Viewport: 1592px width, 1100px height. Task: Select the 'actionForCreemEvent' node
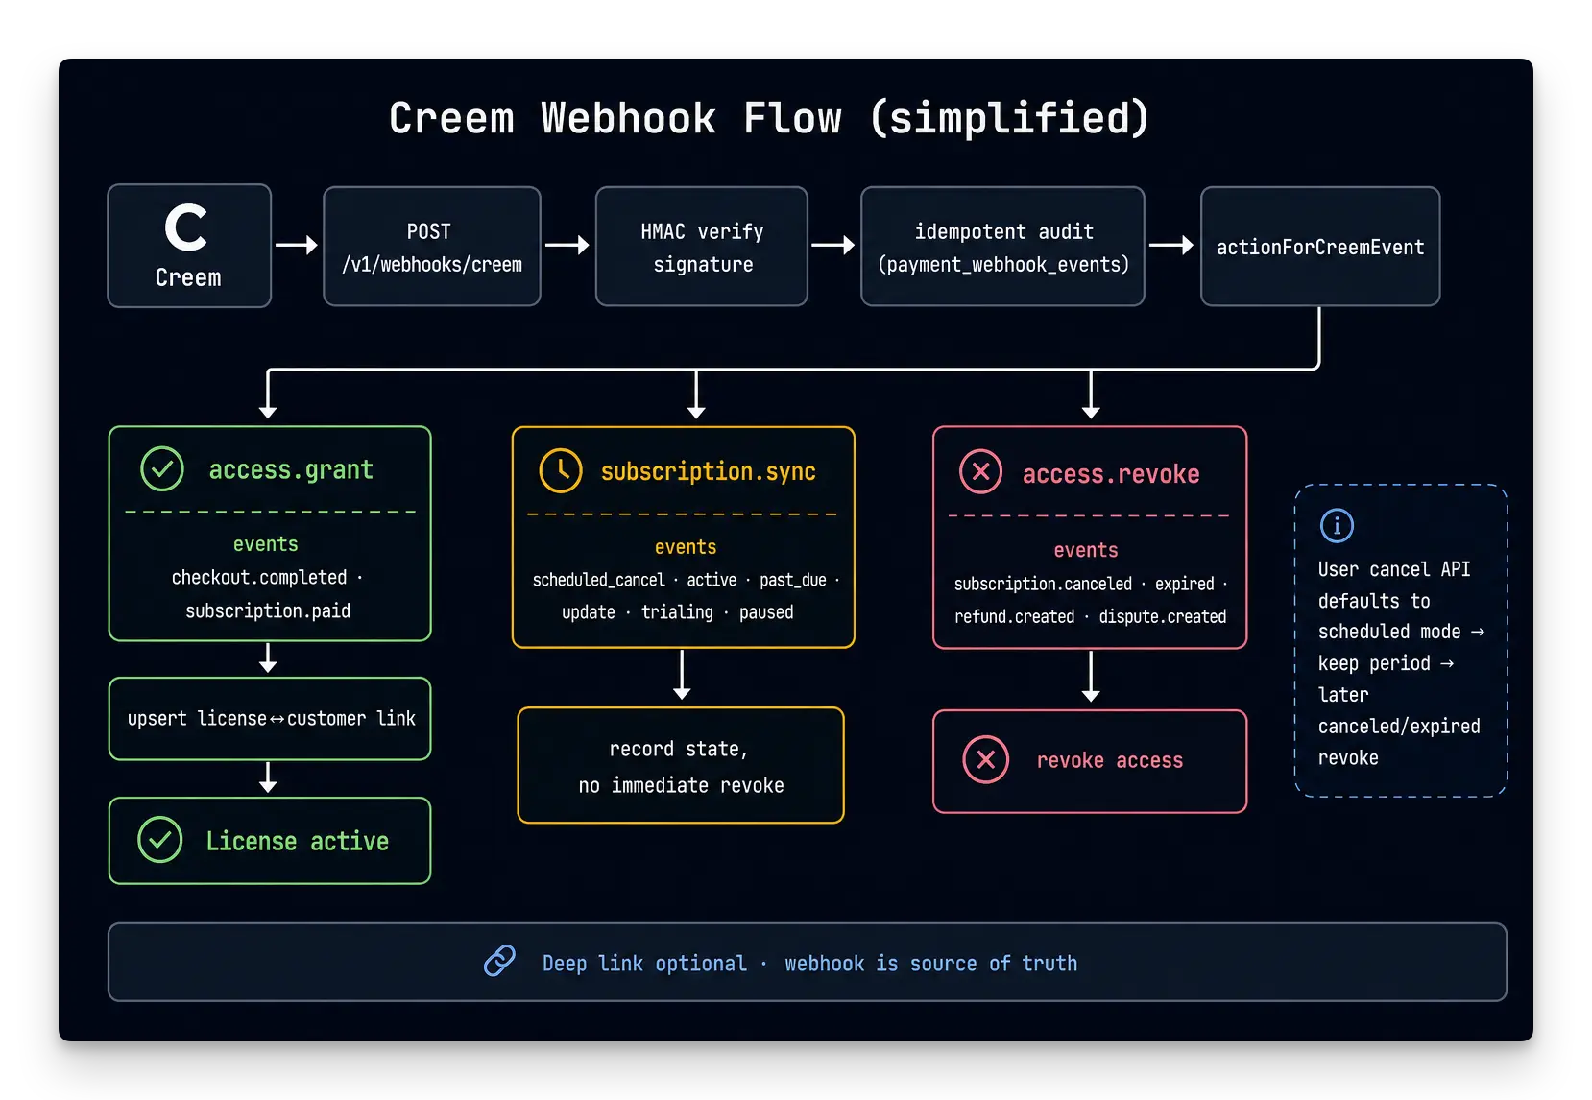pyautogui.click(x=1320, y=247)
